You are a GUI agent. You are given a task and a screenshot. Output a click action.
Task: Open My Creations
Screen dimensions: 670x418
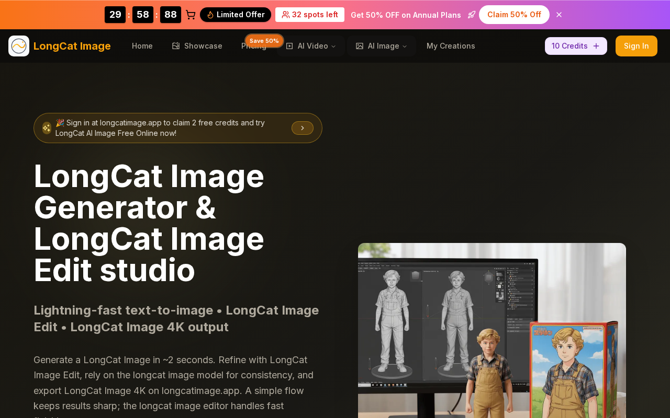[x=451, y=46]
